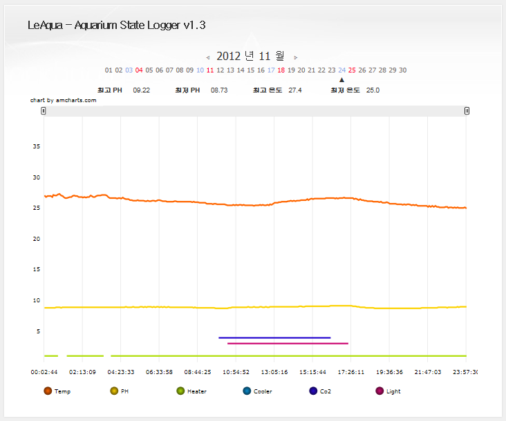Toggle Heater series via its label
The height and width of the screenshot is (421, 506).
[x=197, y=391]
